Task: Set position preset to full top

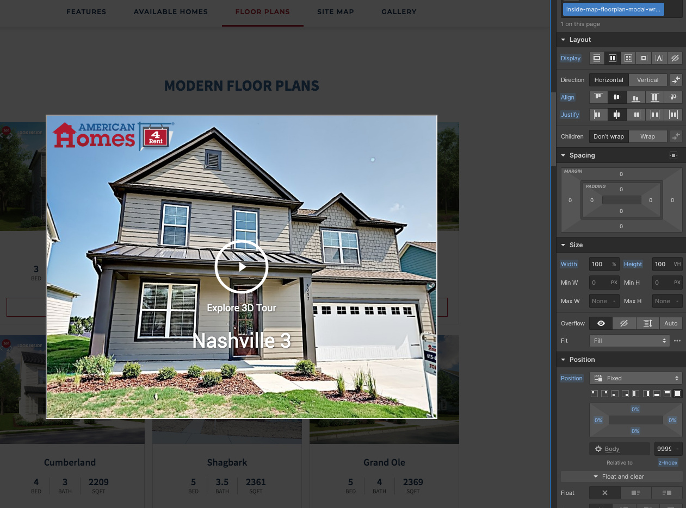Action: pyautogui.click(x=668, y=393)
